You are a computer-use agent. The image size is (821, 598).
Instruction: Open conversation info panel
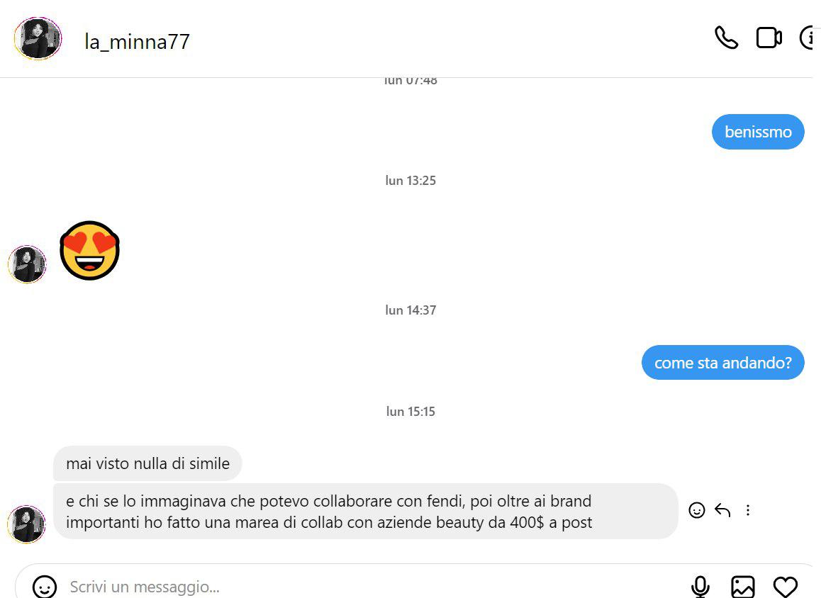(x=809, y=38)
